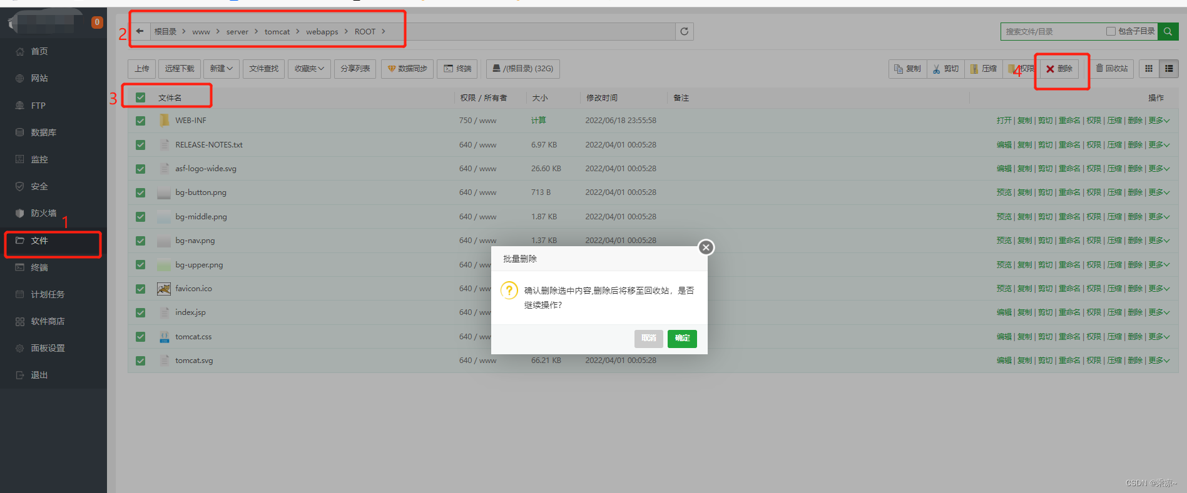Click the back arrow in the path bar
Image resolution: width=1187 pixels, height=493 pixels.
(140, 31)
